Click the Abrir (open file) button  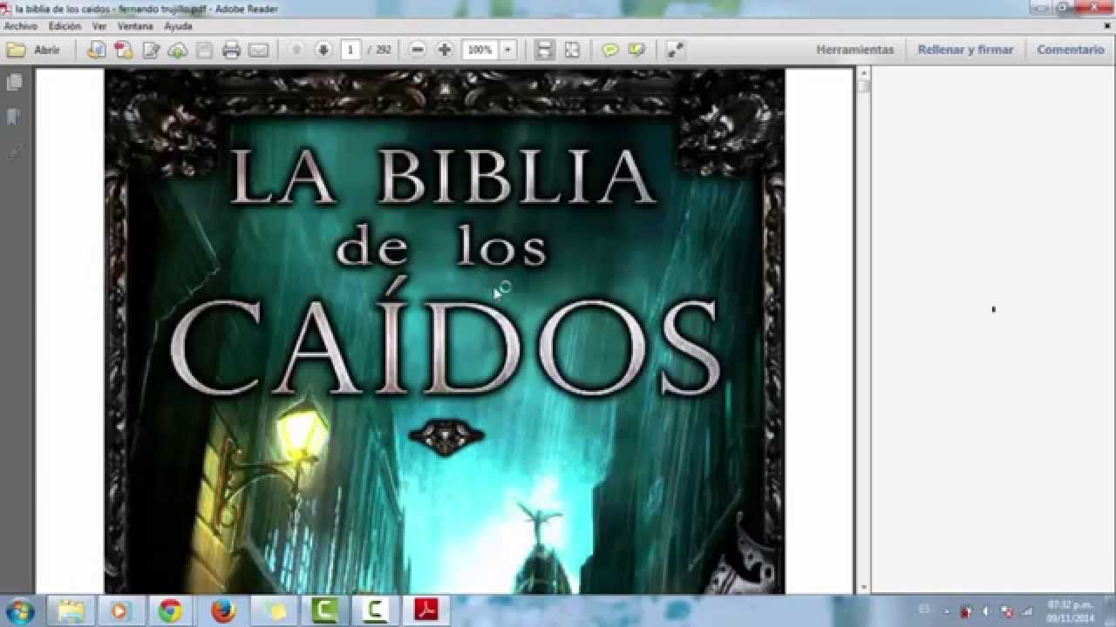click(33, 50)
